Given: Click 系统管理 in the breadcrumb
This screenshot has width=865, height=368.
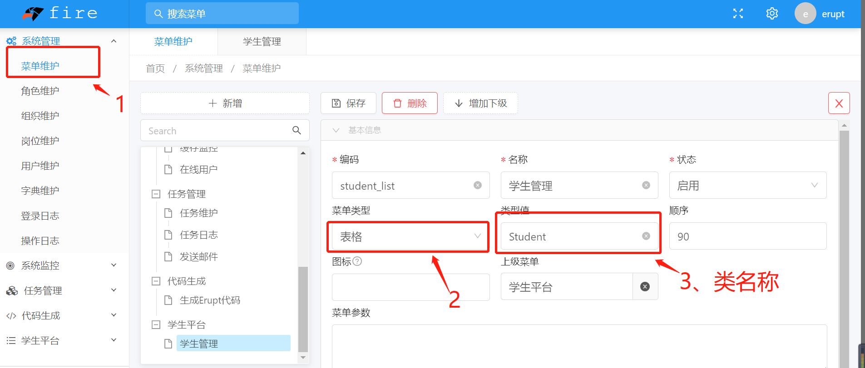Looking at the screenshot, I should [204, 69].
